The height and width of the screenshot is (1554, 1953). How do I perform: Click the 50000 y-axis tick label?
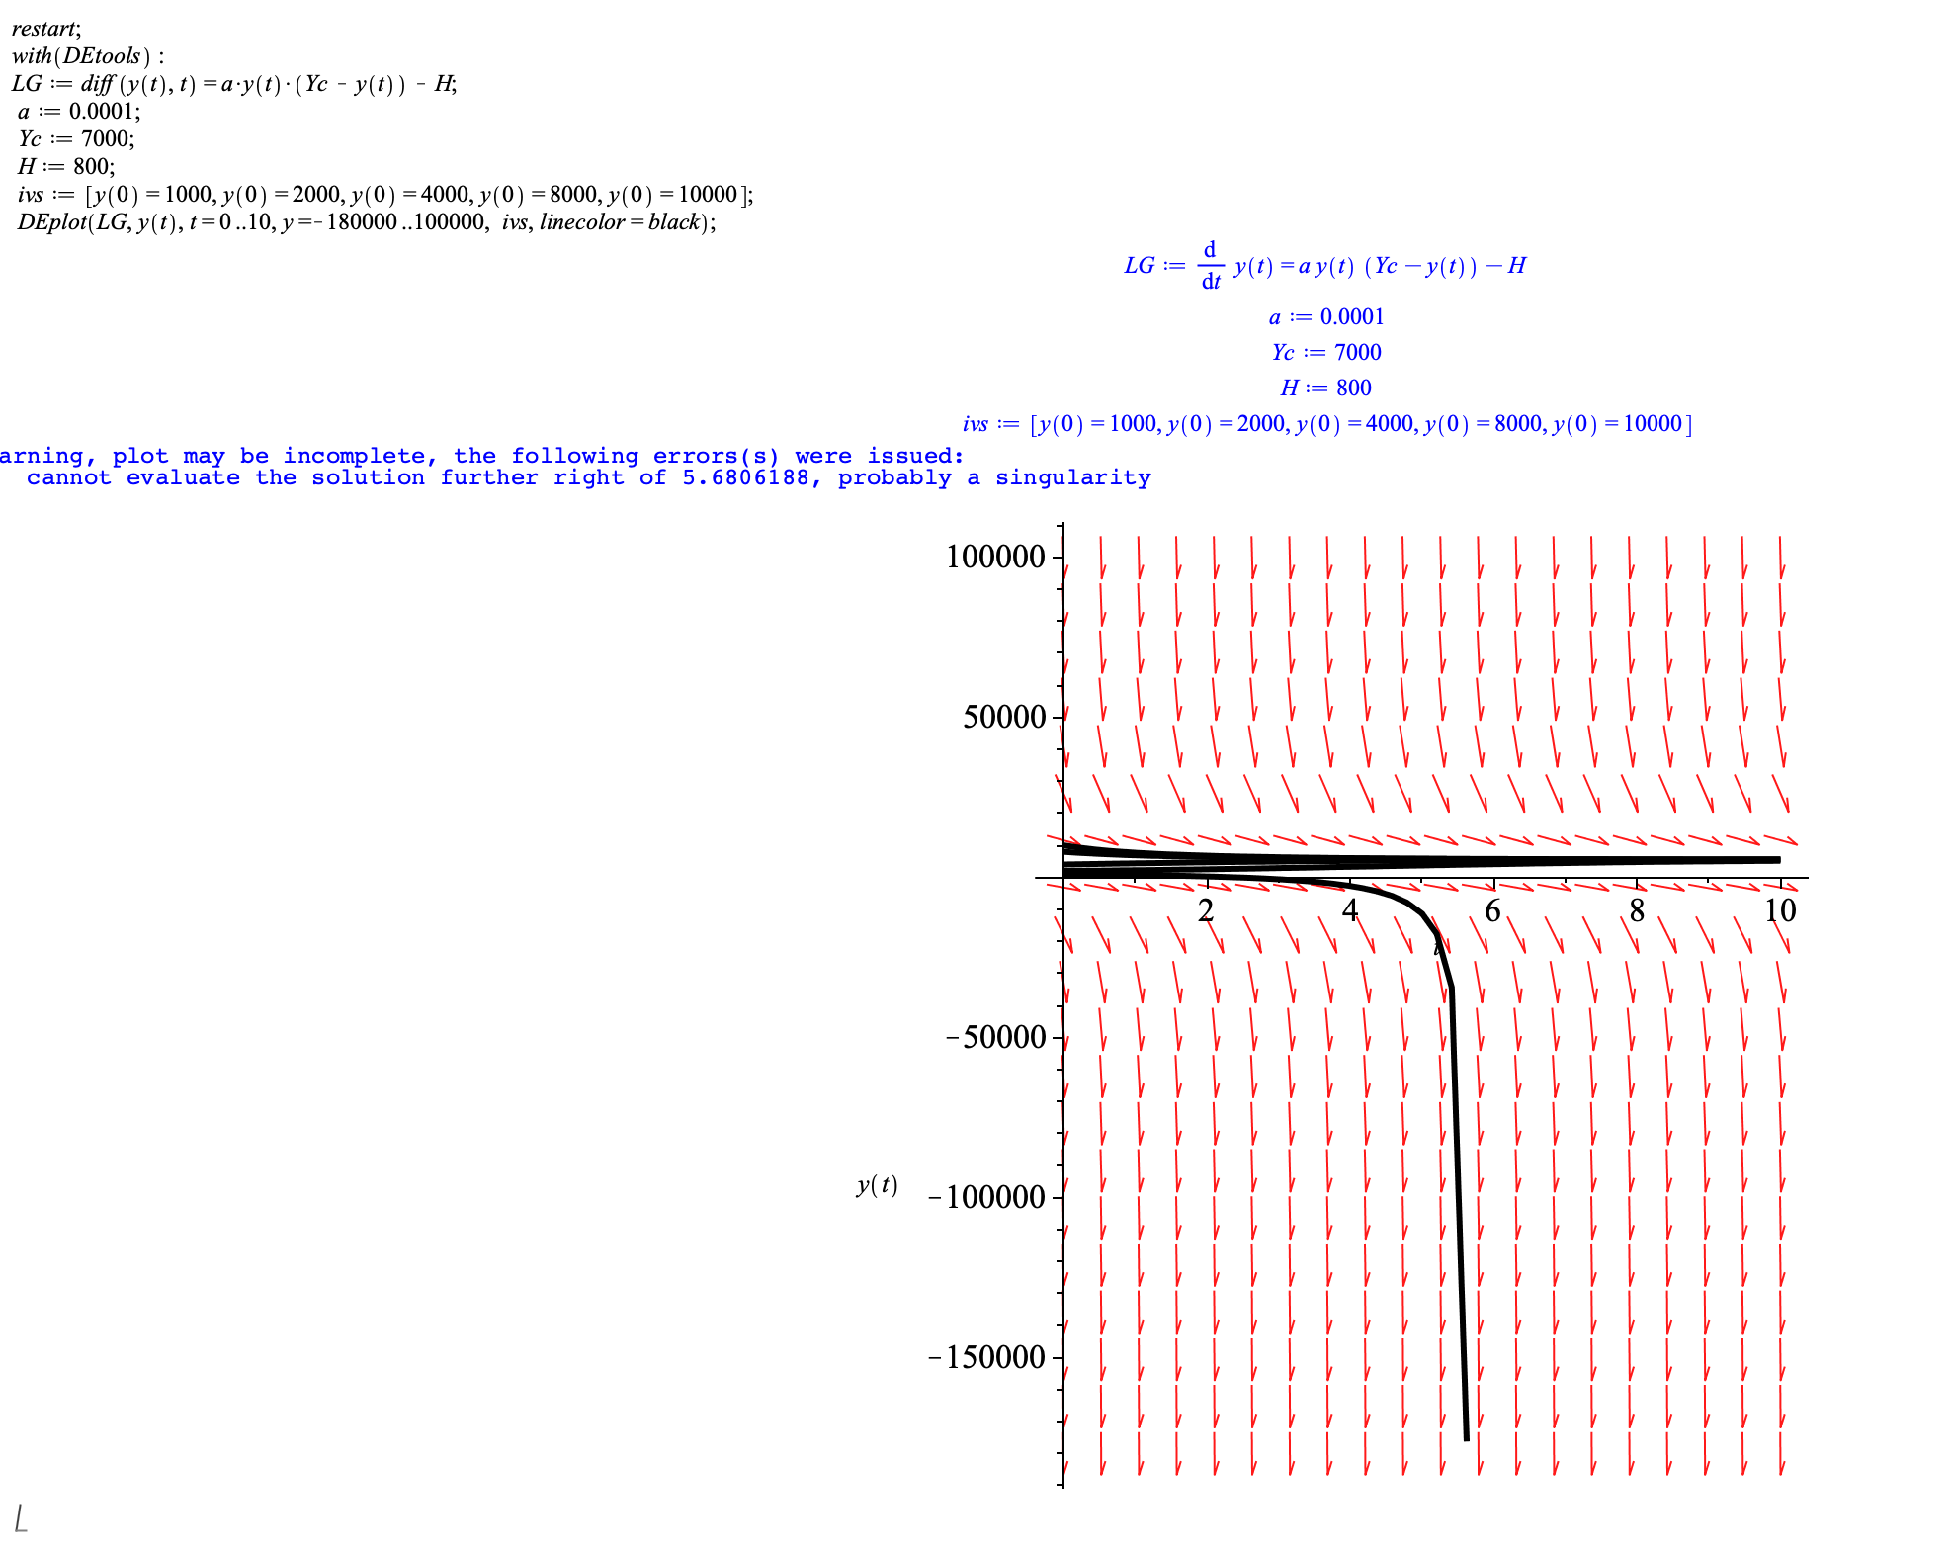1004,717
